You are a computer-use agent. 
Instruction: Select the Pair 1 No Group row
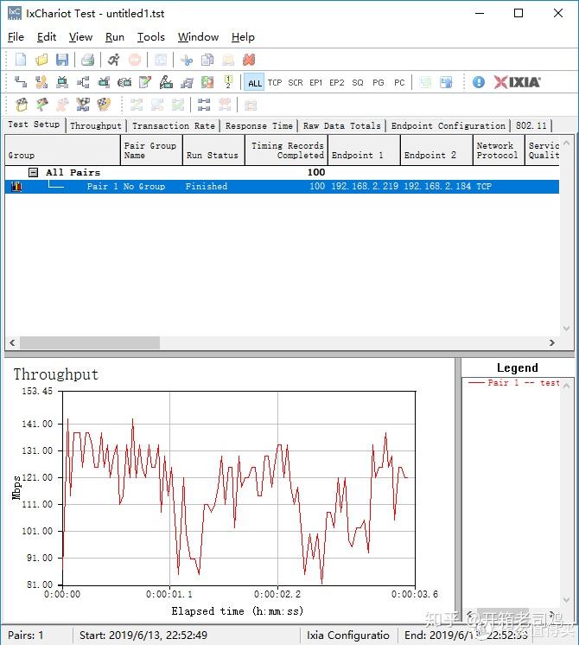282,187
